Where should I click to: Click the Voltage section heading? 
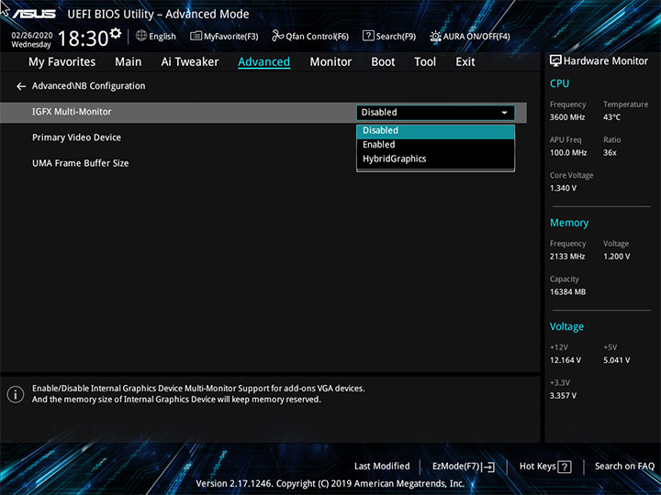(x=566, y=326)
